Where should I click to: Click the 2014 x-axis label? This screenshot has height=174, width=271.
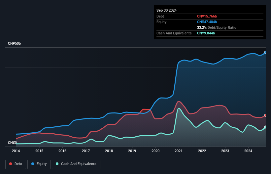click(x=16, y=151)
